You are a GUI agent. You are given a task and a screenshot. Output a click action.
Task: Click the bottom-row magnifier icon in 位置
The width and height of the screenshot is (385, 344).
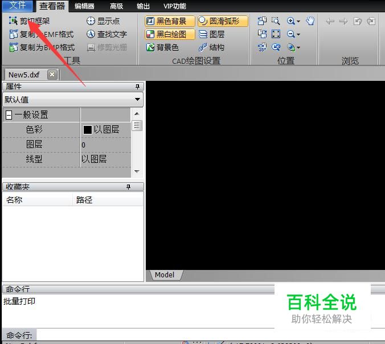290,47
